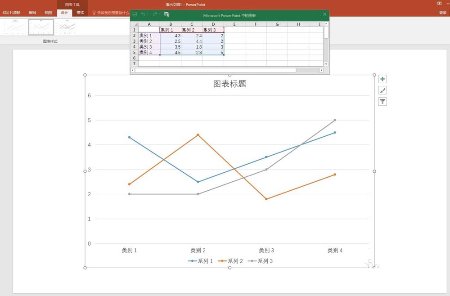
Task: Click spreadsheet horizontal scroll right arrow
Action: 321,70
